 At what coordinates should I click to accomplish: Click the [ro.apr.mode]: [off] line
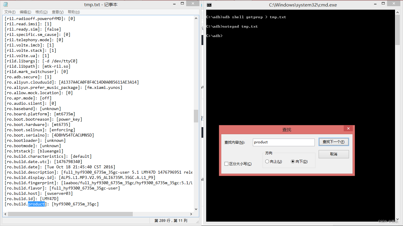click(x=28, y=98)
